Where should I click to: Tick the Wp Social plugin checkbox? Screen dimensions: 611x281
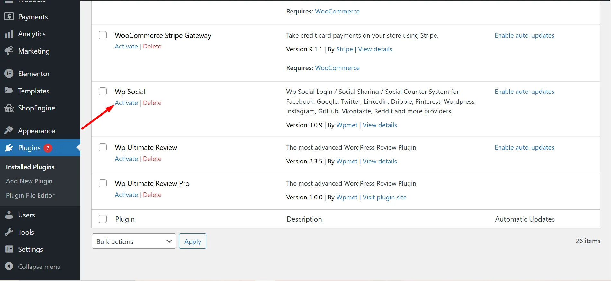(103, 92)
